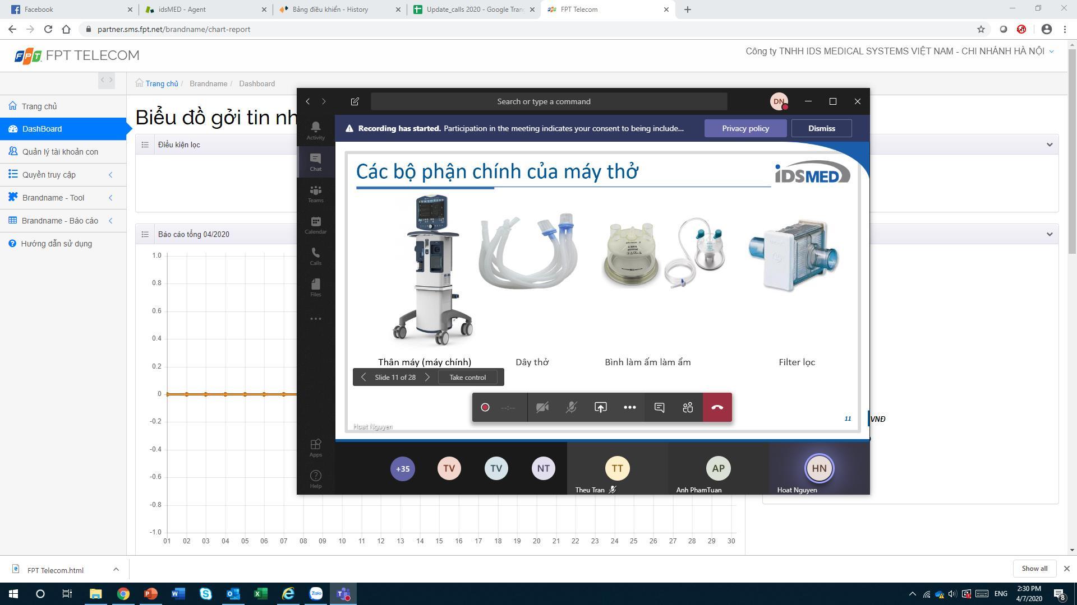Open the share screen tray
Image resolution: width=1077 pixels, height=605 pixels.
pos(600,407)
